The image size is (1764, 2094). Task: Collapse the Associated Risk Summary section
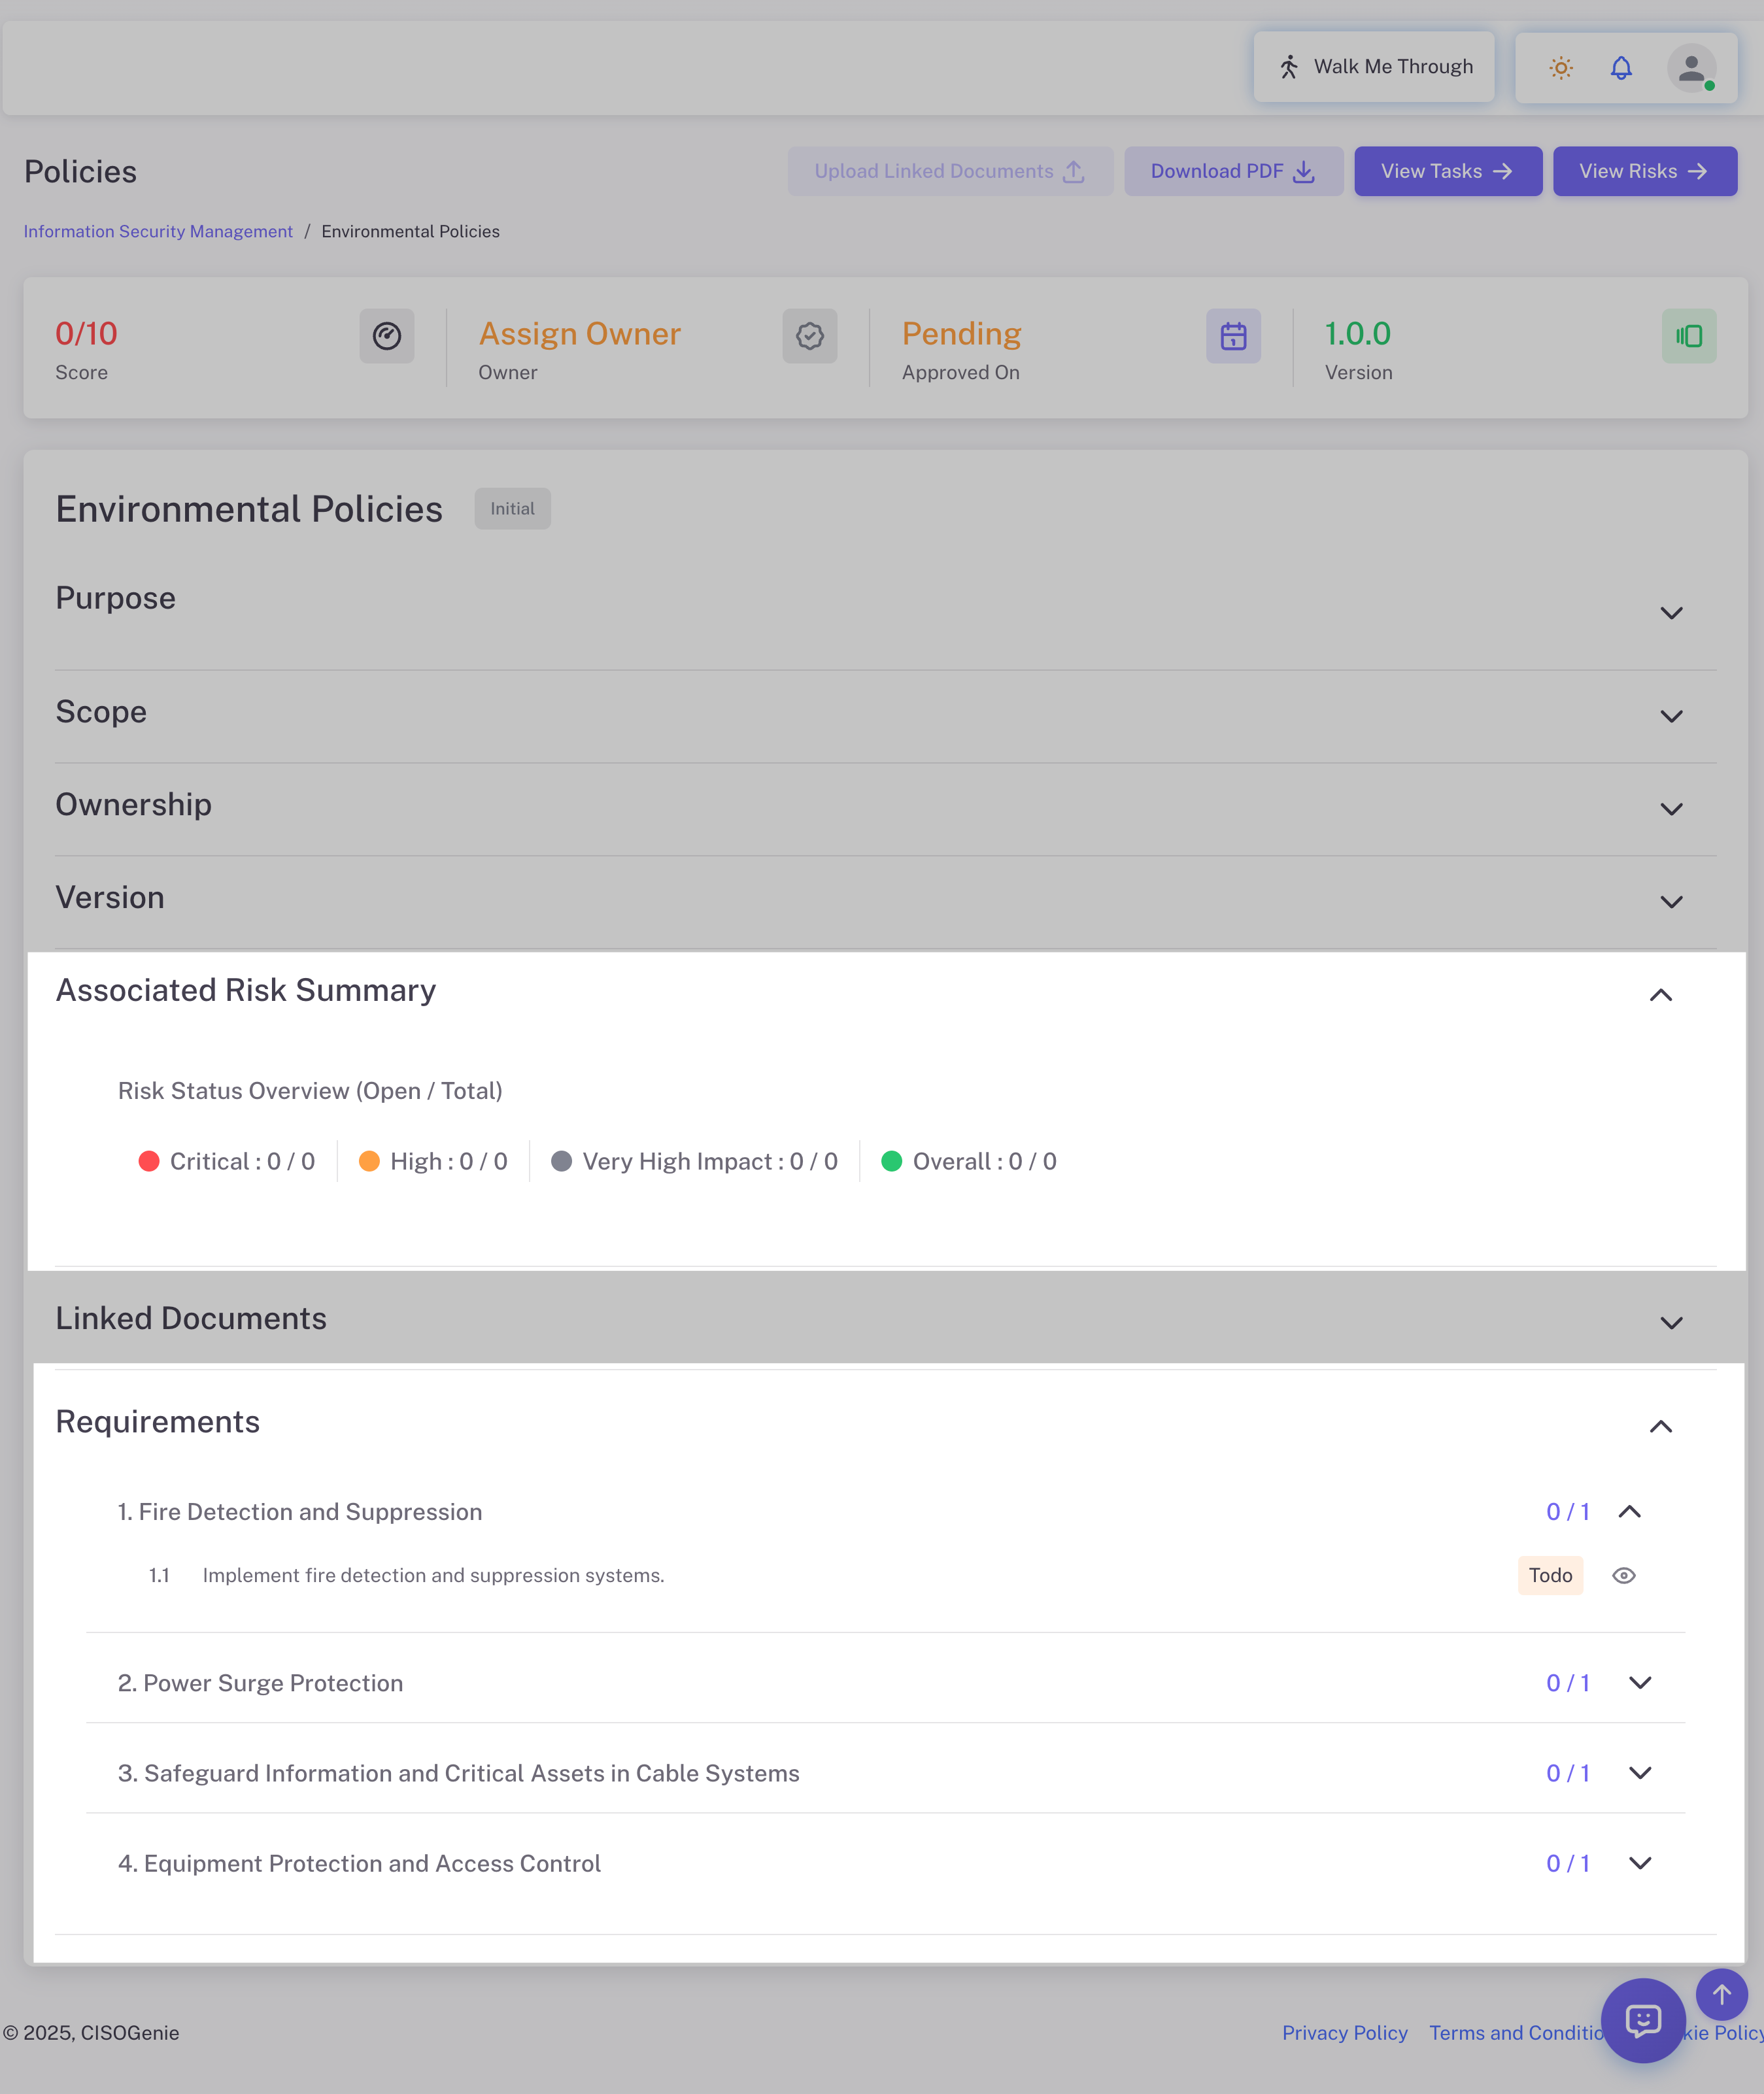point(1660,995)
